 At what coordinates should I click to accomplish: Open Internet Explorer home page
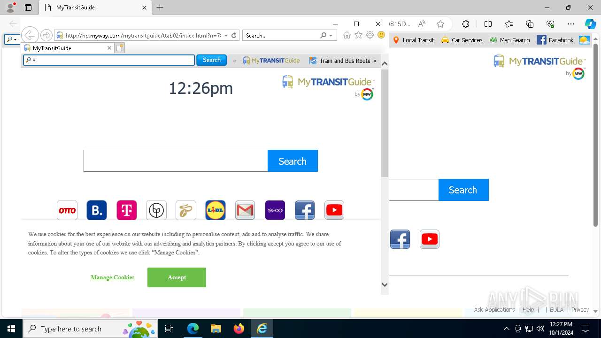347,35
